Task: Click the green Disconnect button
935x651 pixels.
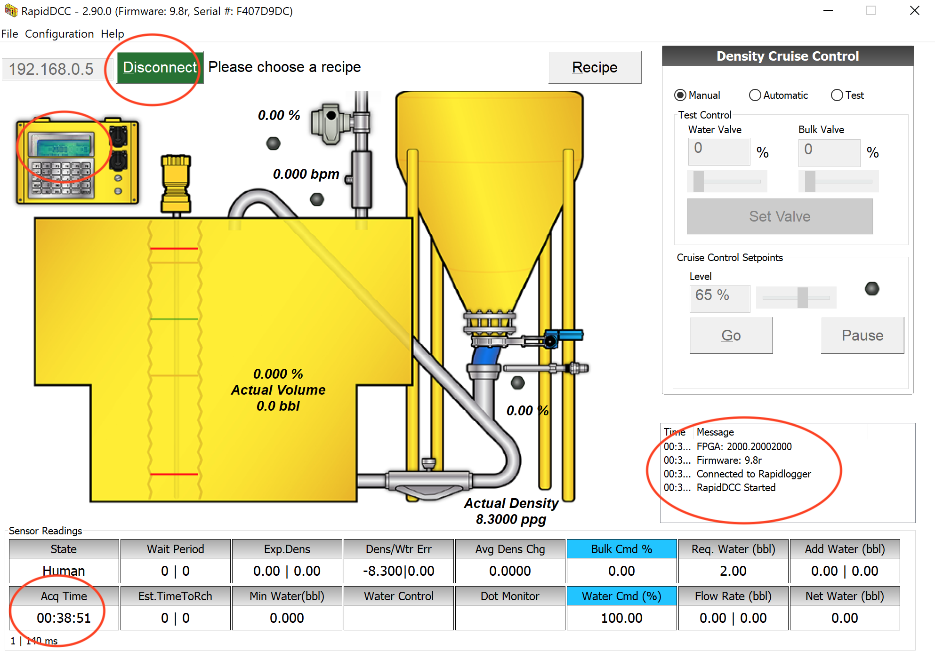Action: 160,67
